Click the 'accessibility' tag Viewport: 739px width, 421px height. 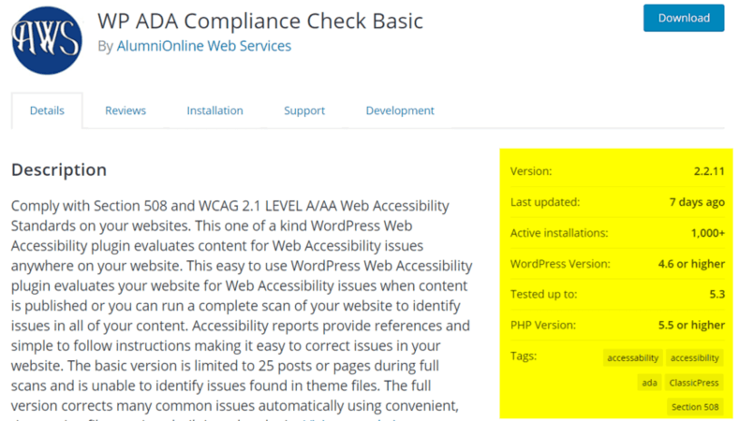[x=695, y=358]
